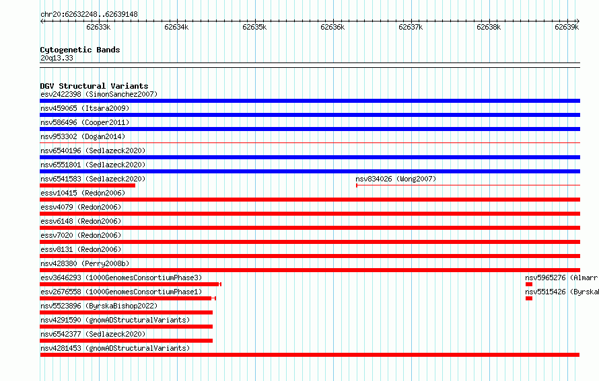Image resolution: width=599 pixels, height=381 pixels.
Task: Click the nsv5965276 variant label
Action: pyautogui.click(x=561, y=278)
